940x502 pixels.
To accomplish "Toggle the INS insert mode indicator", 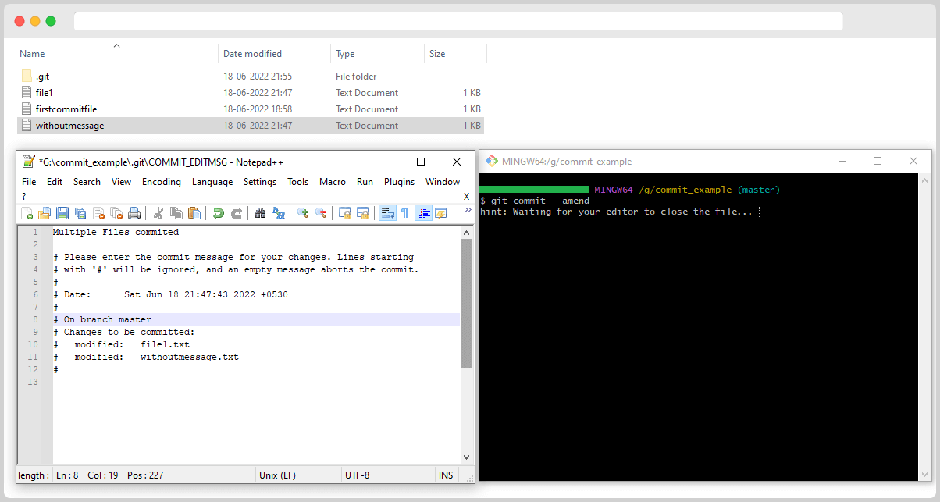I will (x=446, y=475).
